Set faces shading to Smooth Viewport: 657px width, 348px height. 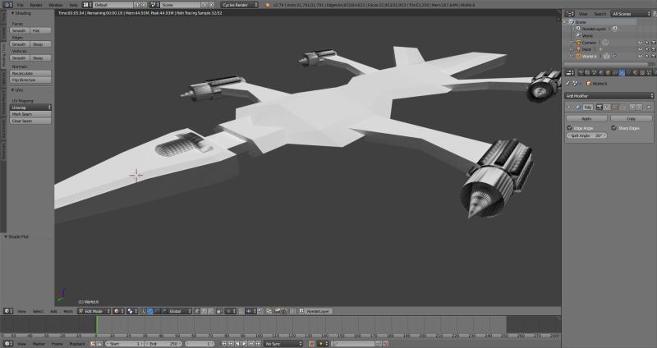click(x=19, y=30)
